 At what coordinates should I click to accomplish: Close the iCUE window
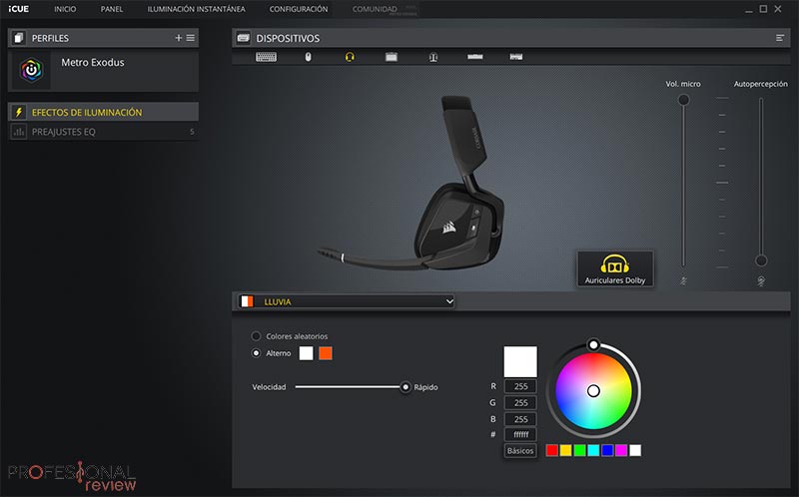(x=778, y=9)
